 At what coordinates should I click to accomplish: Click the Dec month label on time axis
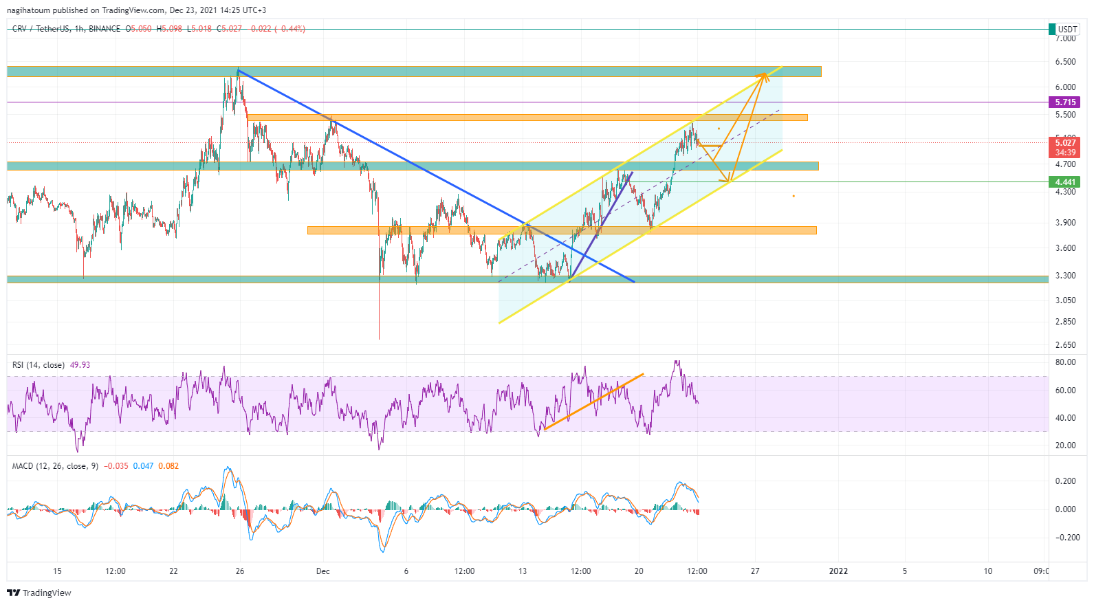coord(322,571)
